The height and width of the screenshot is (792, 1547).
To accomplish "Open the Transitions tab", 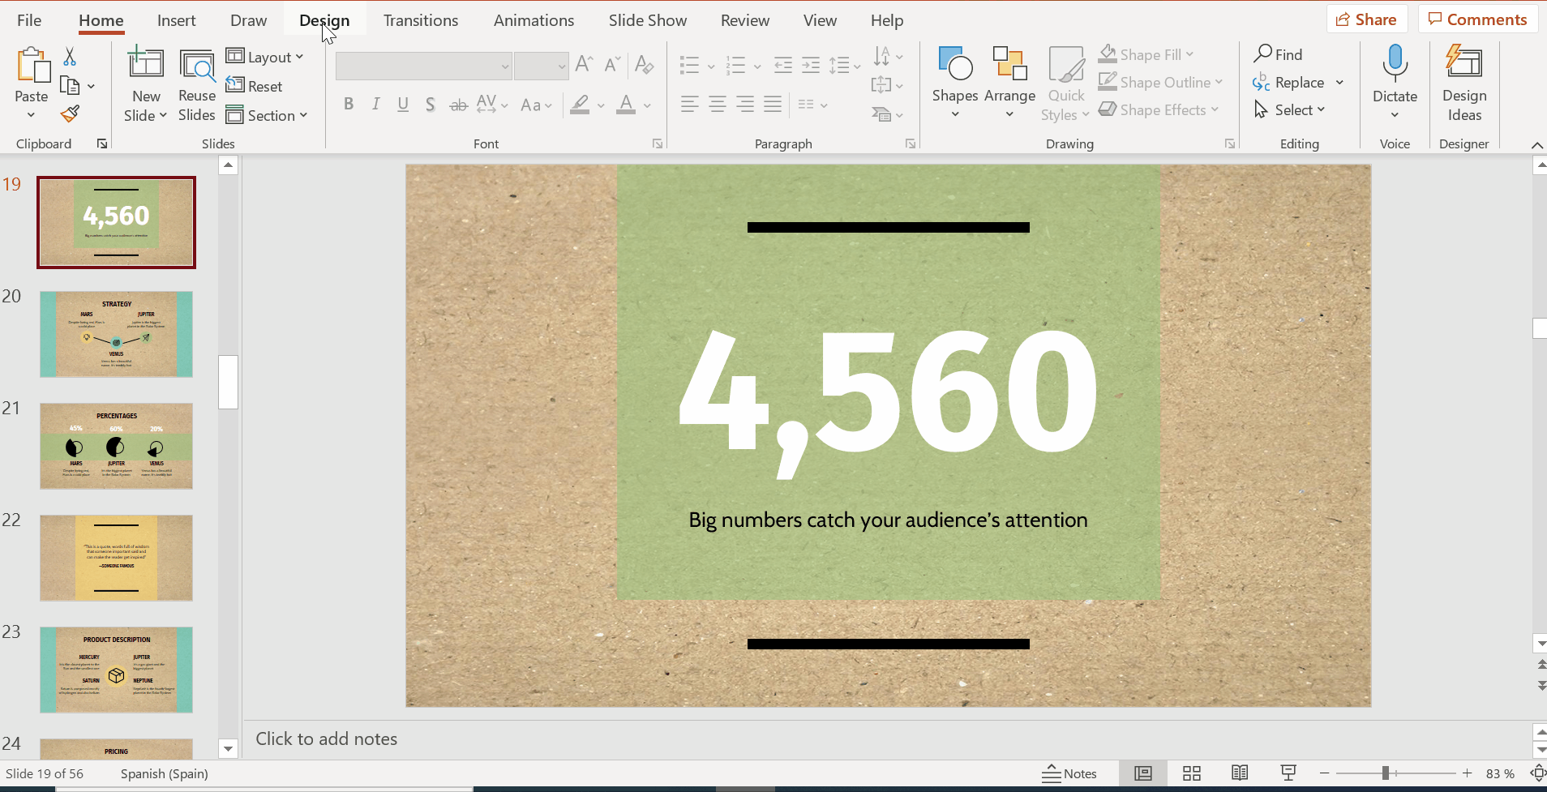I will 420,20.
